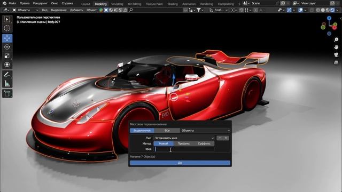
Task: Open the filter funnel dropdown
Action: (x=200, y=10)
